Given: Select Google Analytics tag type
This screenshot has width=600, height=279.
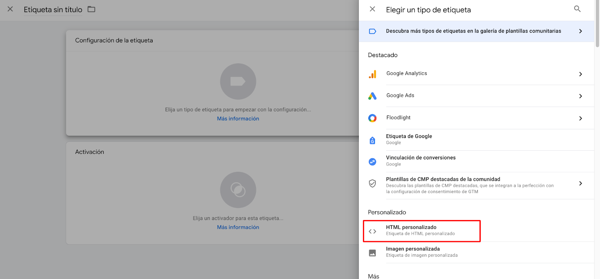Looking at the screenshot, I should [x=476, y=74].
